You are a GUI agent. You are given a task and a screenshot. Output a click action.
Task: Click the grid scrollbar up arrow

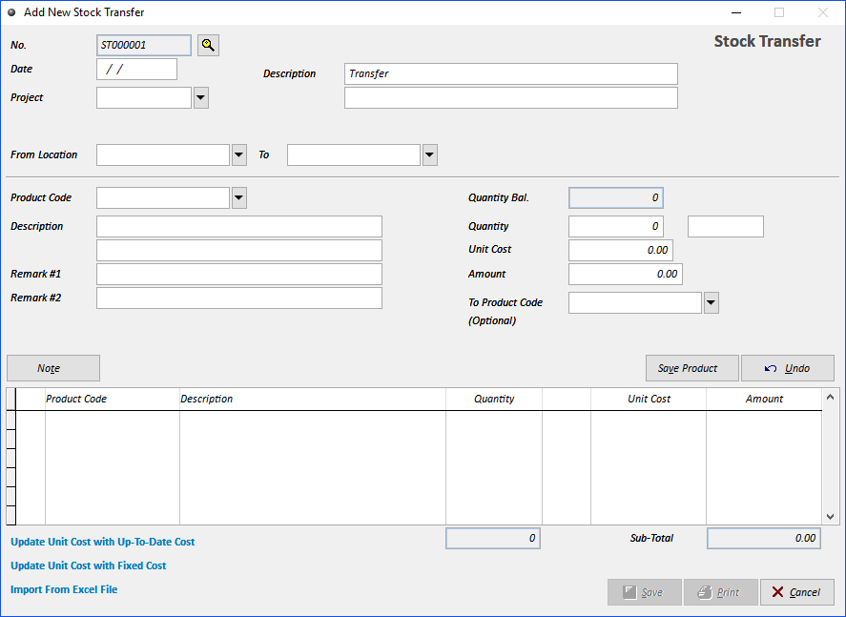tap(831, 397)
